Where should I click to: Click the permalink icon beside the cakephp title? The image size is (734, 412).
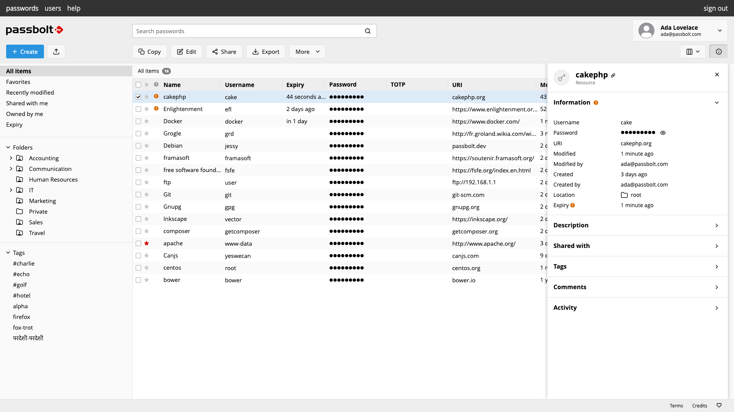(613, 76)
